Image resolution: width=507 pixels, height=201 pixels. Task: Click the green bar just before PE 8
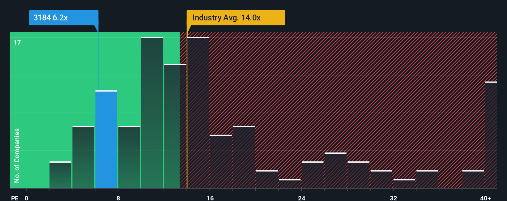pos(83,157)
